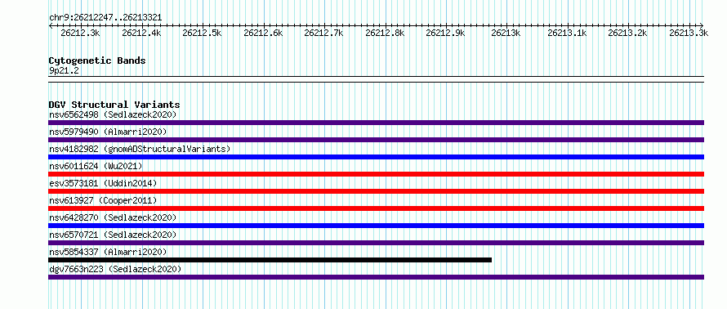Click the nsv6011624 (Wu2021) variant label
The image size is (727, 309).
coord(96,166)
